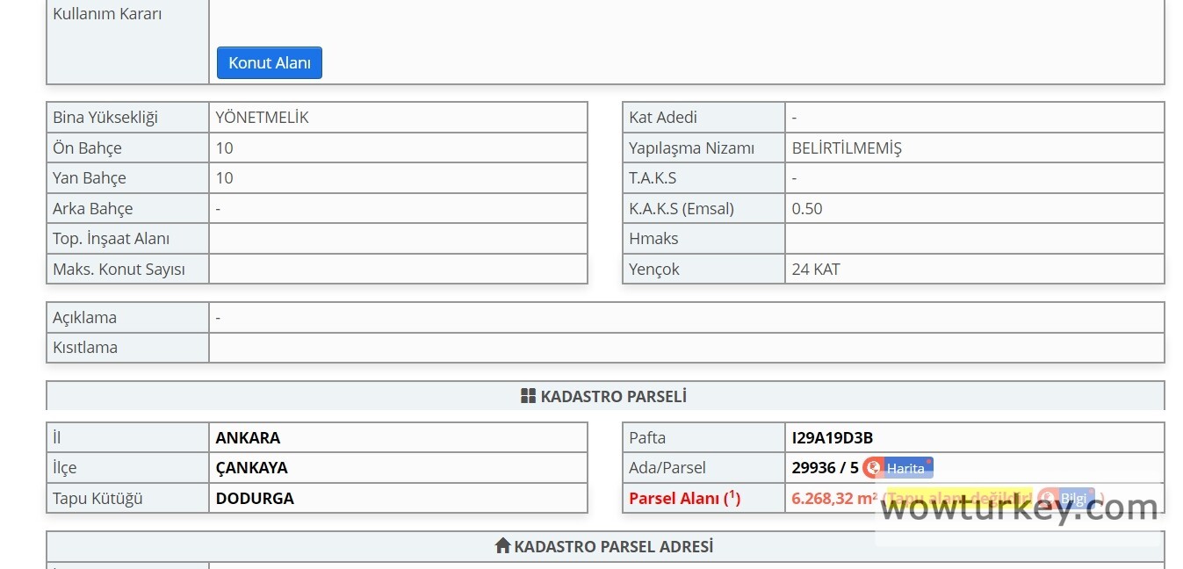Click the BELİRTİLMEMİŞ Yapılaşma Nizamı value
1183x569 pixels.
846,148
